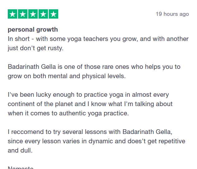Click the words 'and dull.'
This screenshot has width=197, height=169.
(20, 151)
